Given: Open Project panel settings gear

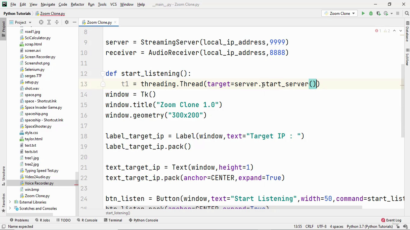Looking at the screenshot, I should click(x=67, y=22).
